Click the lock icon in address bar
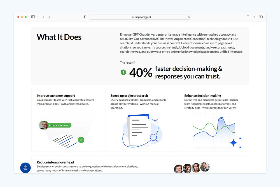280x187 pixels. tap(133, 17)
